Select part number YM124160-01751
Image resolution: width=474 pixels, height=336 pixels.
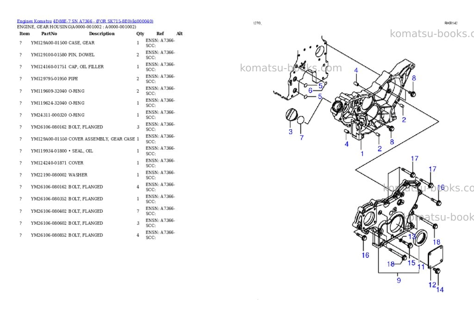click(49, 67)
